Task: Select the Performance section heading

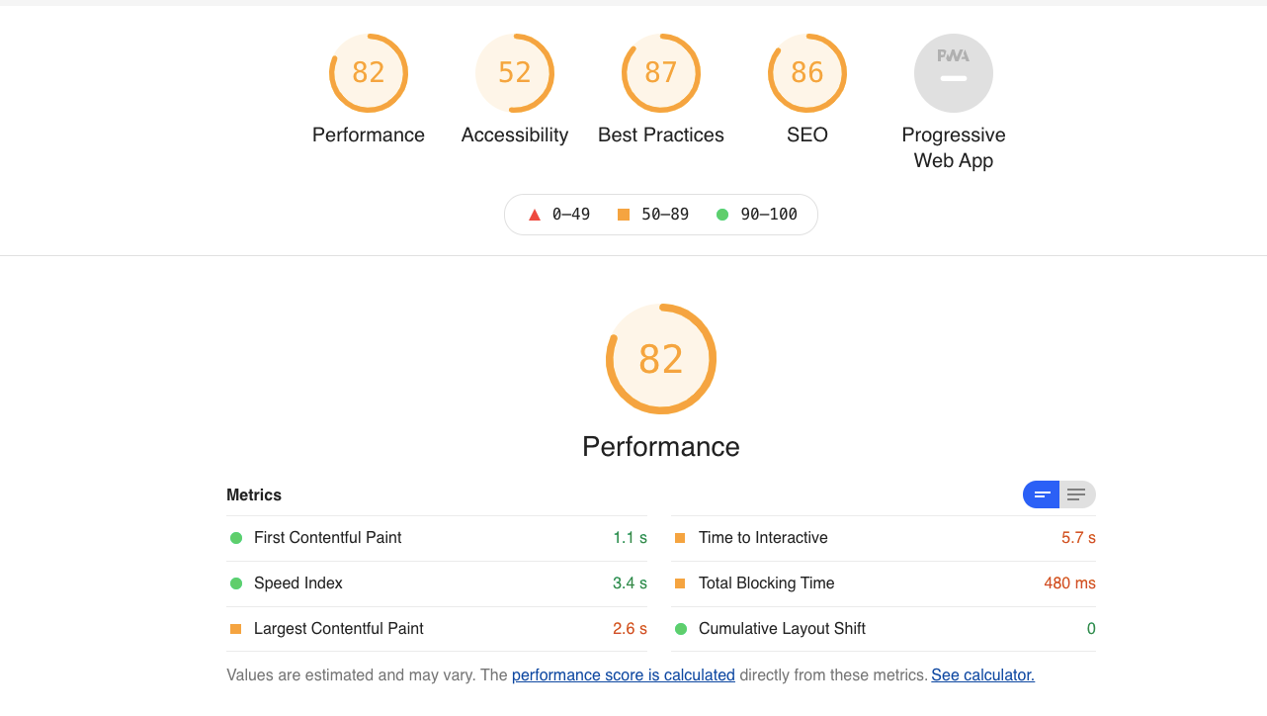Action: pyautogui.click(x=660, y=446)
